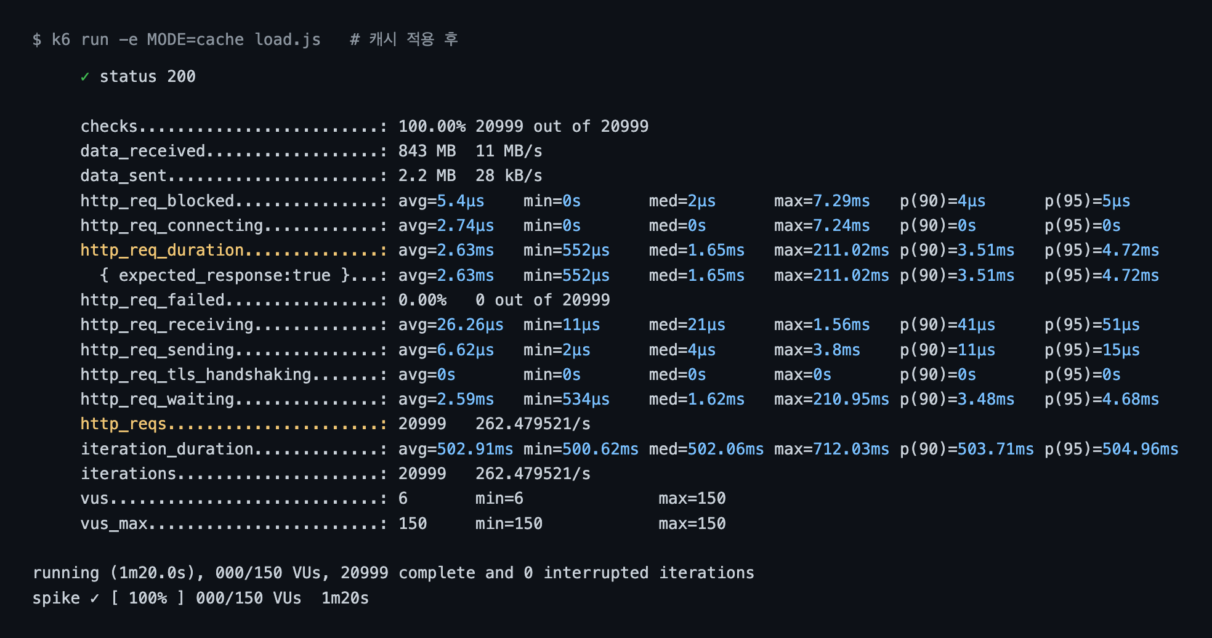Viewport: 1212px width, 638px height.
Task: Click the iteration_duration avg=502.91ms value
Action: click(x=456, y=450)
